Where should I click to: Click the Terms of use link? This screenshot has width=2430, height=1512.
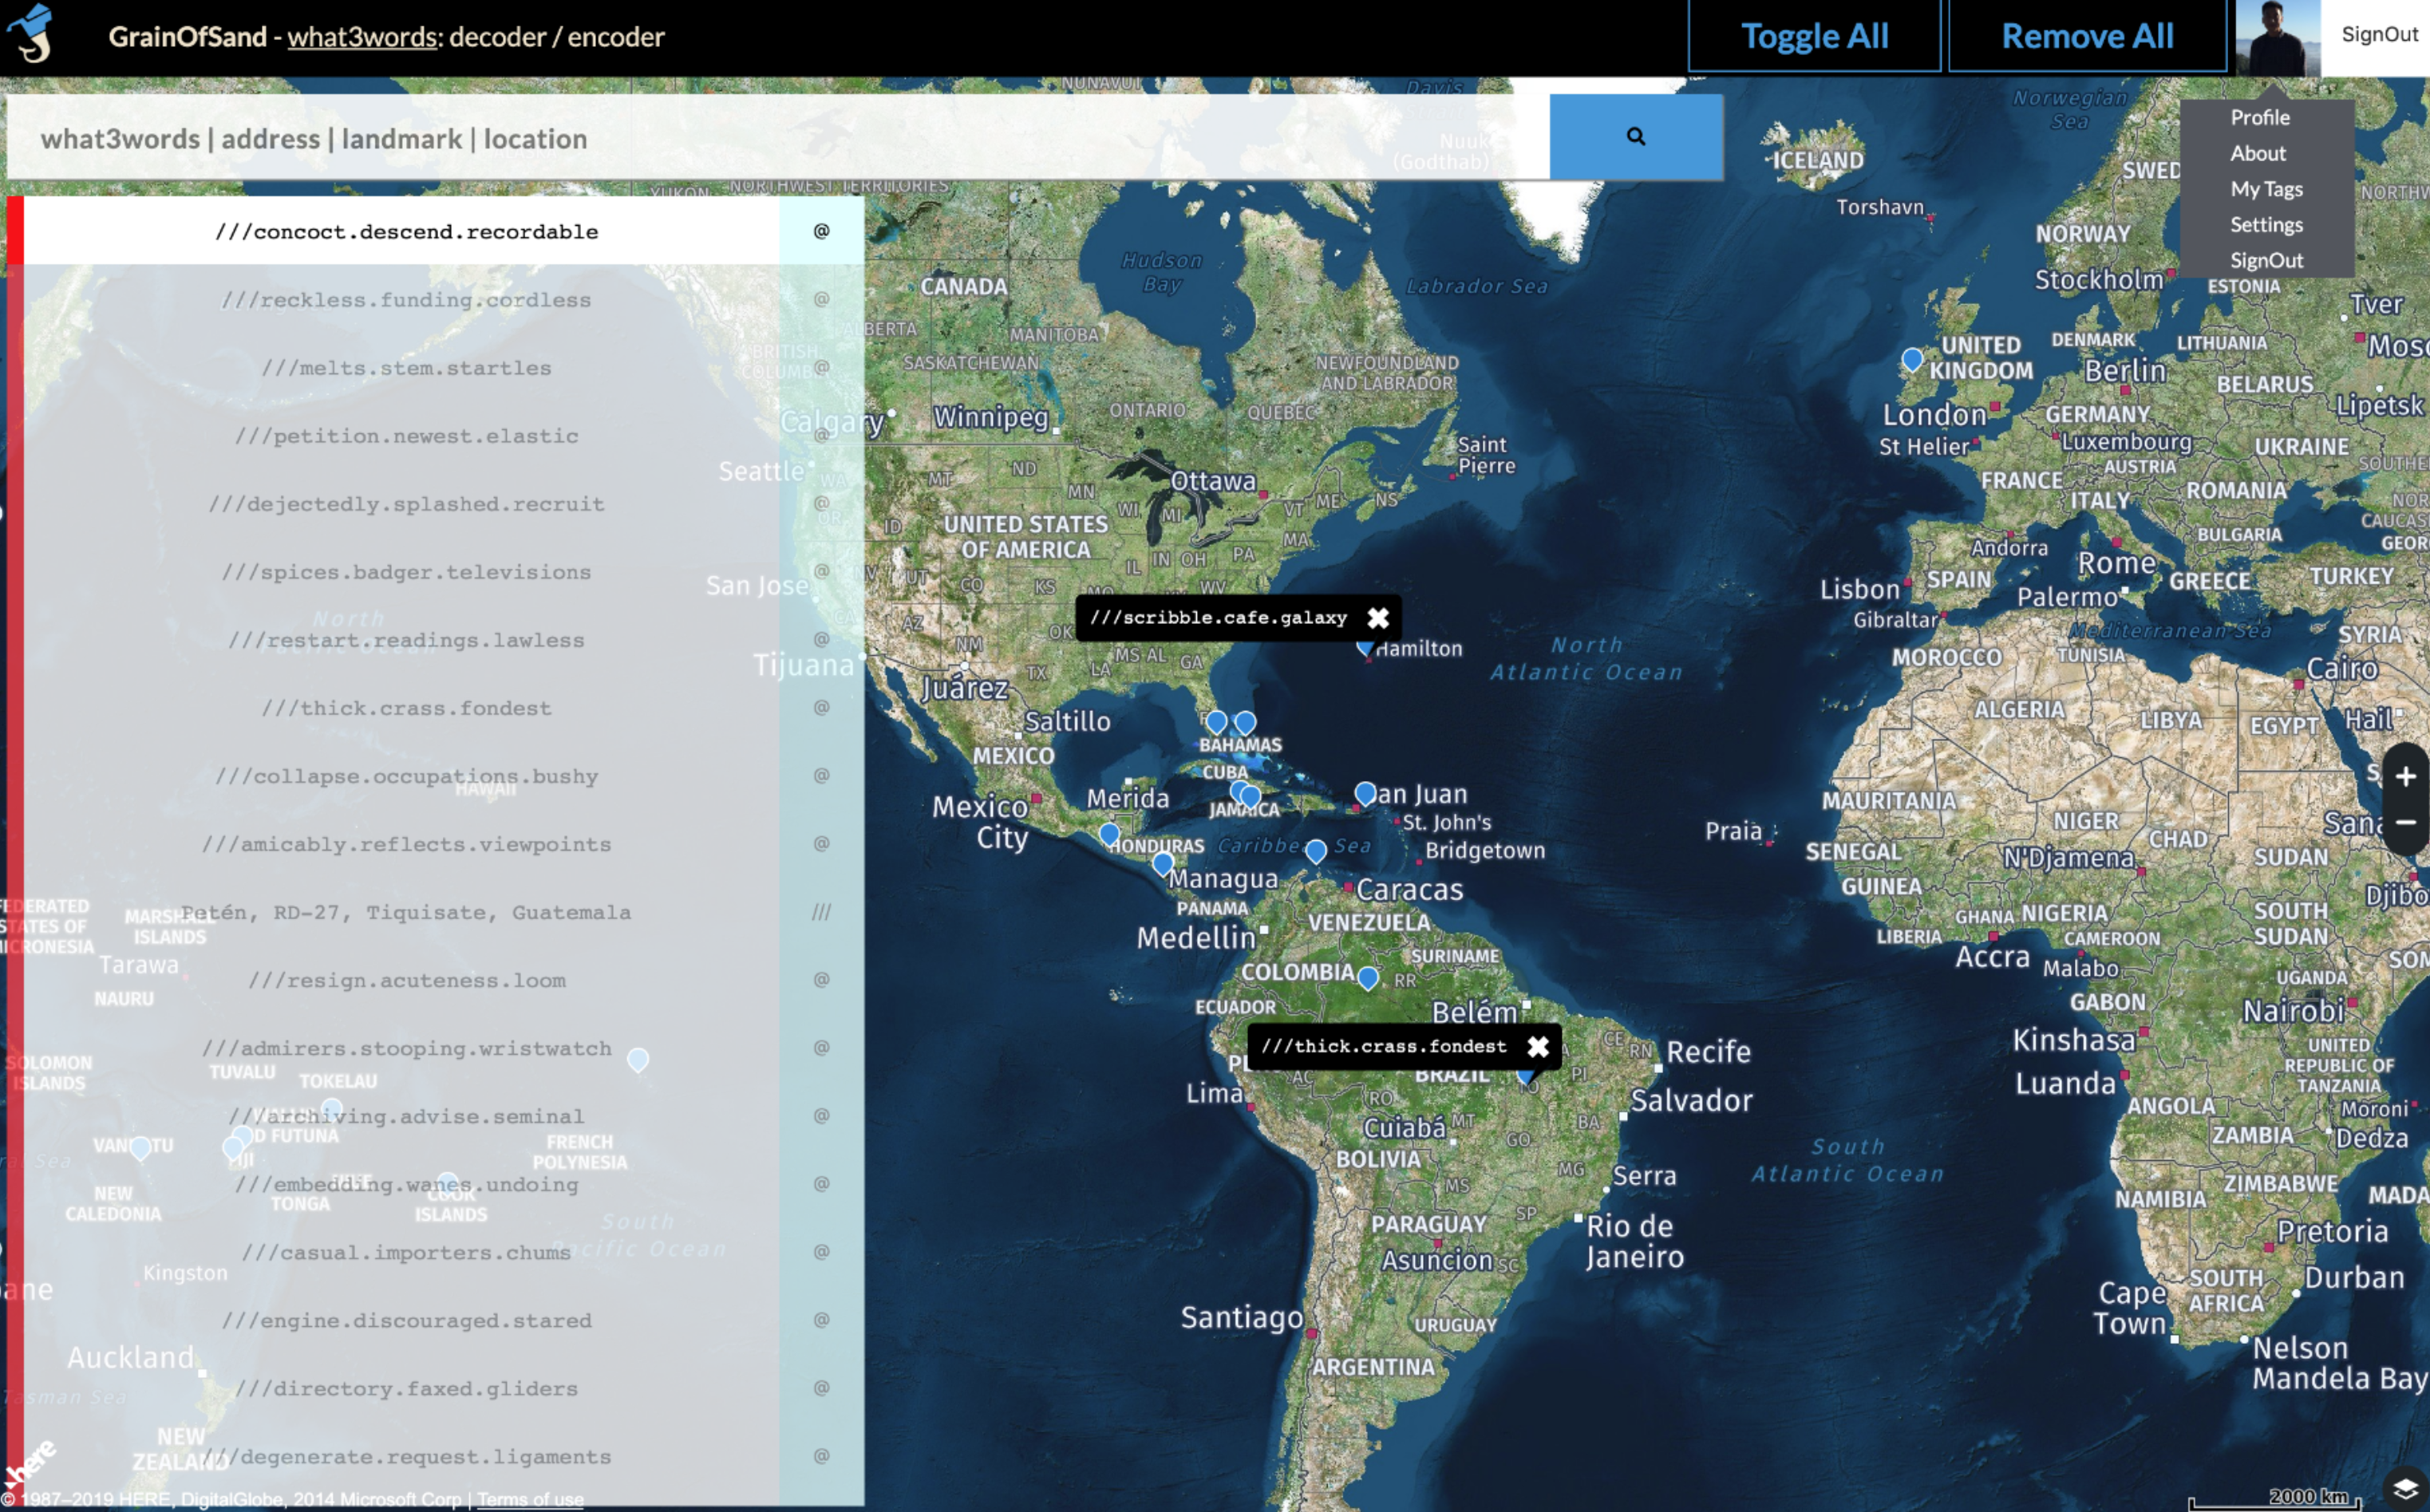click(530, 1499)
